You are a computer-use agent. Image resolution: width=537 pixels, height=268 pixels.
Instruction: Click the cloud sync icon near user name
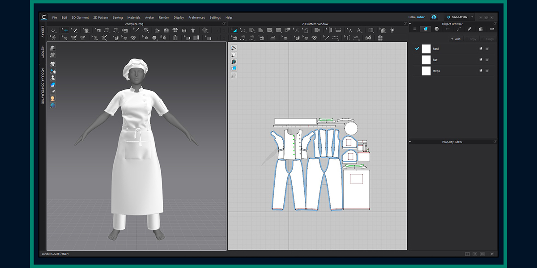pyautogui.click(x=434, y=17)
